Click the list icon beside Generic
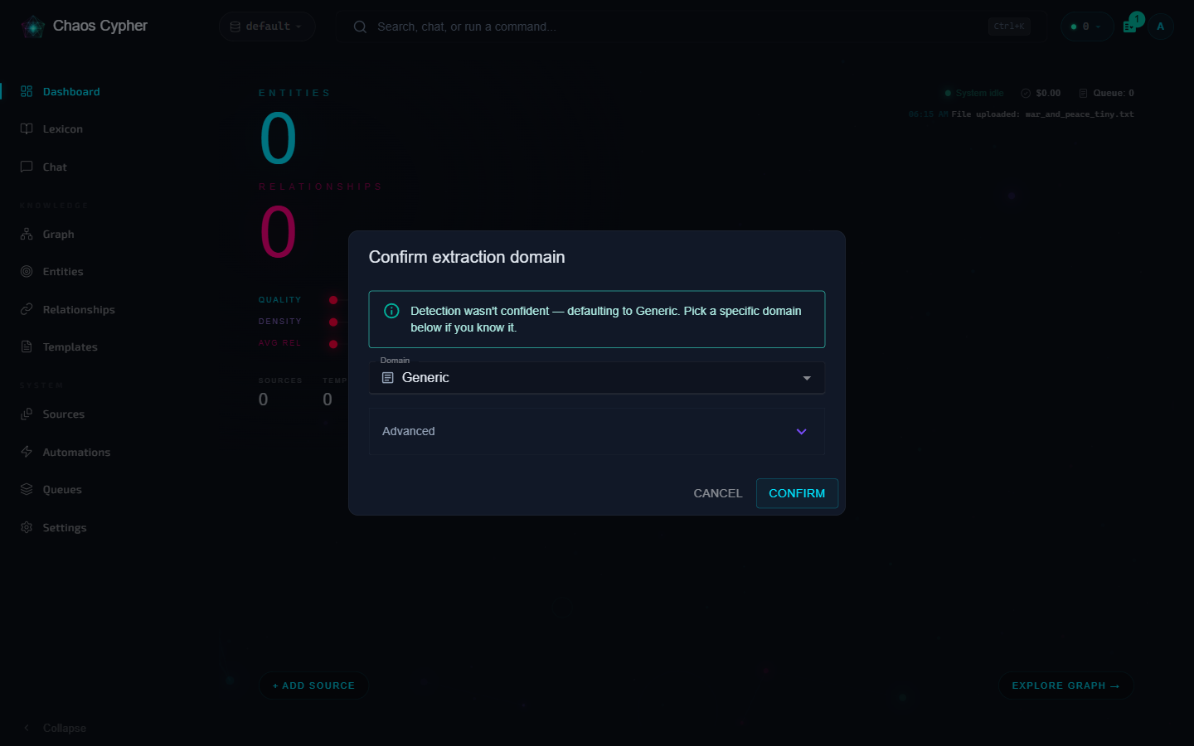The width and height of the screenshot is (1194, 746). coord(387,378)
